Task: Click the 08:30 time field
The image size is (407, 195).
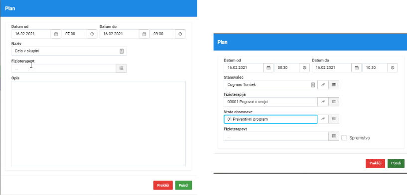Action: click(x=286, y=68)
